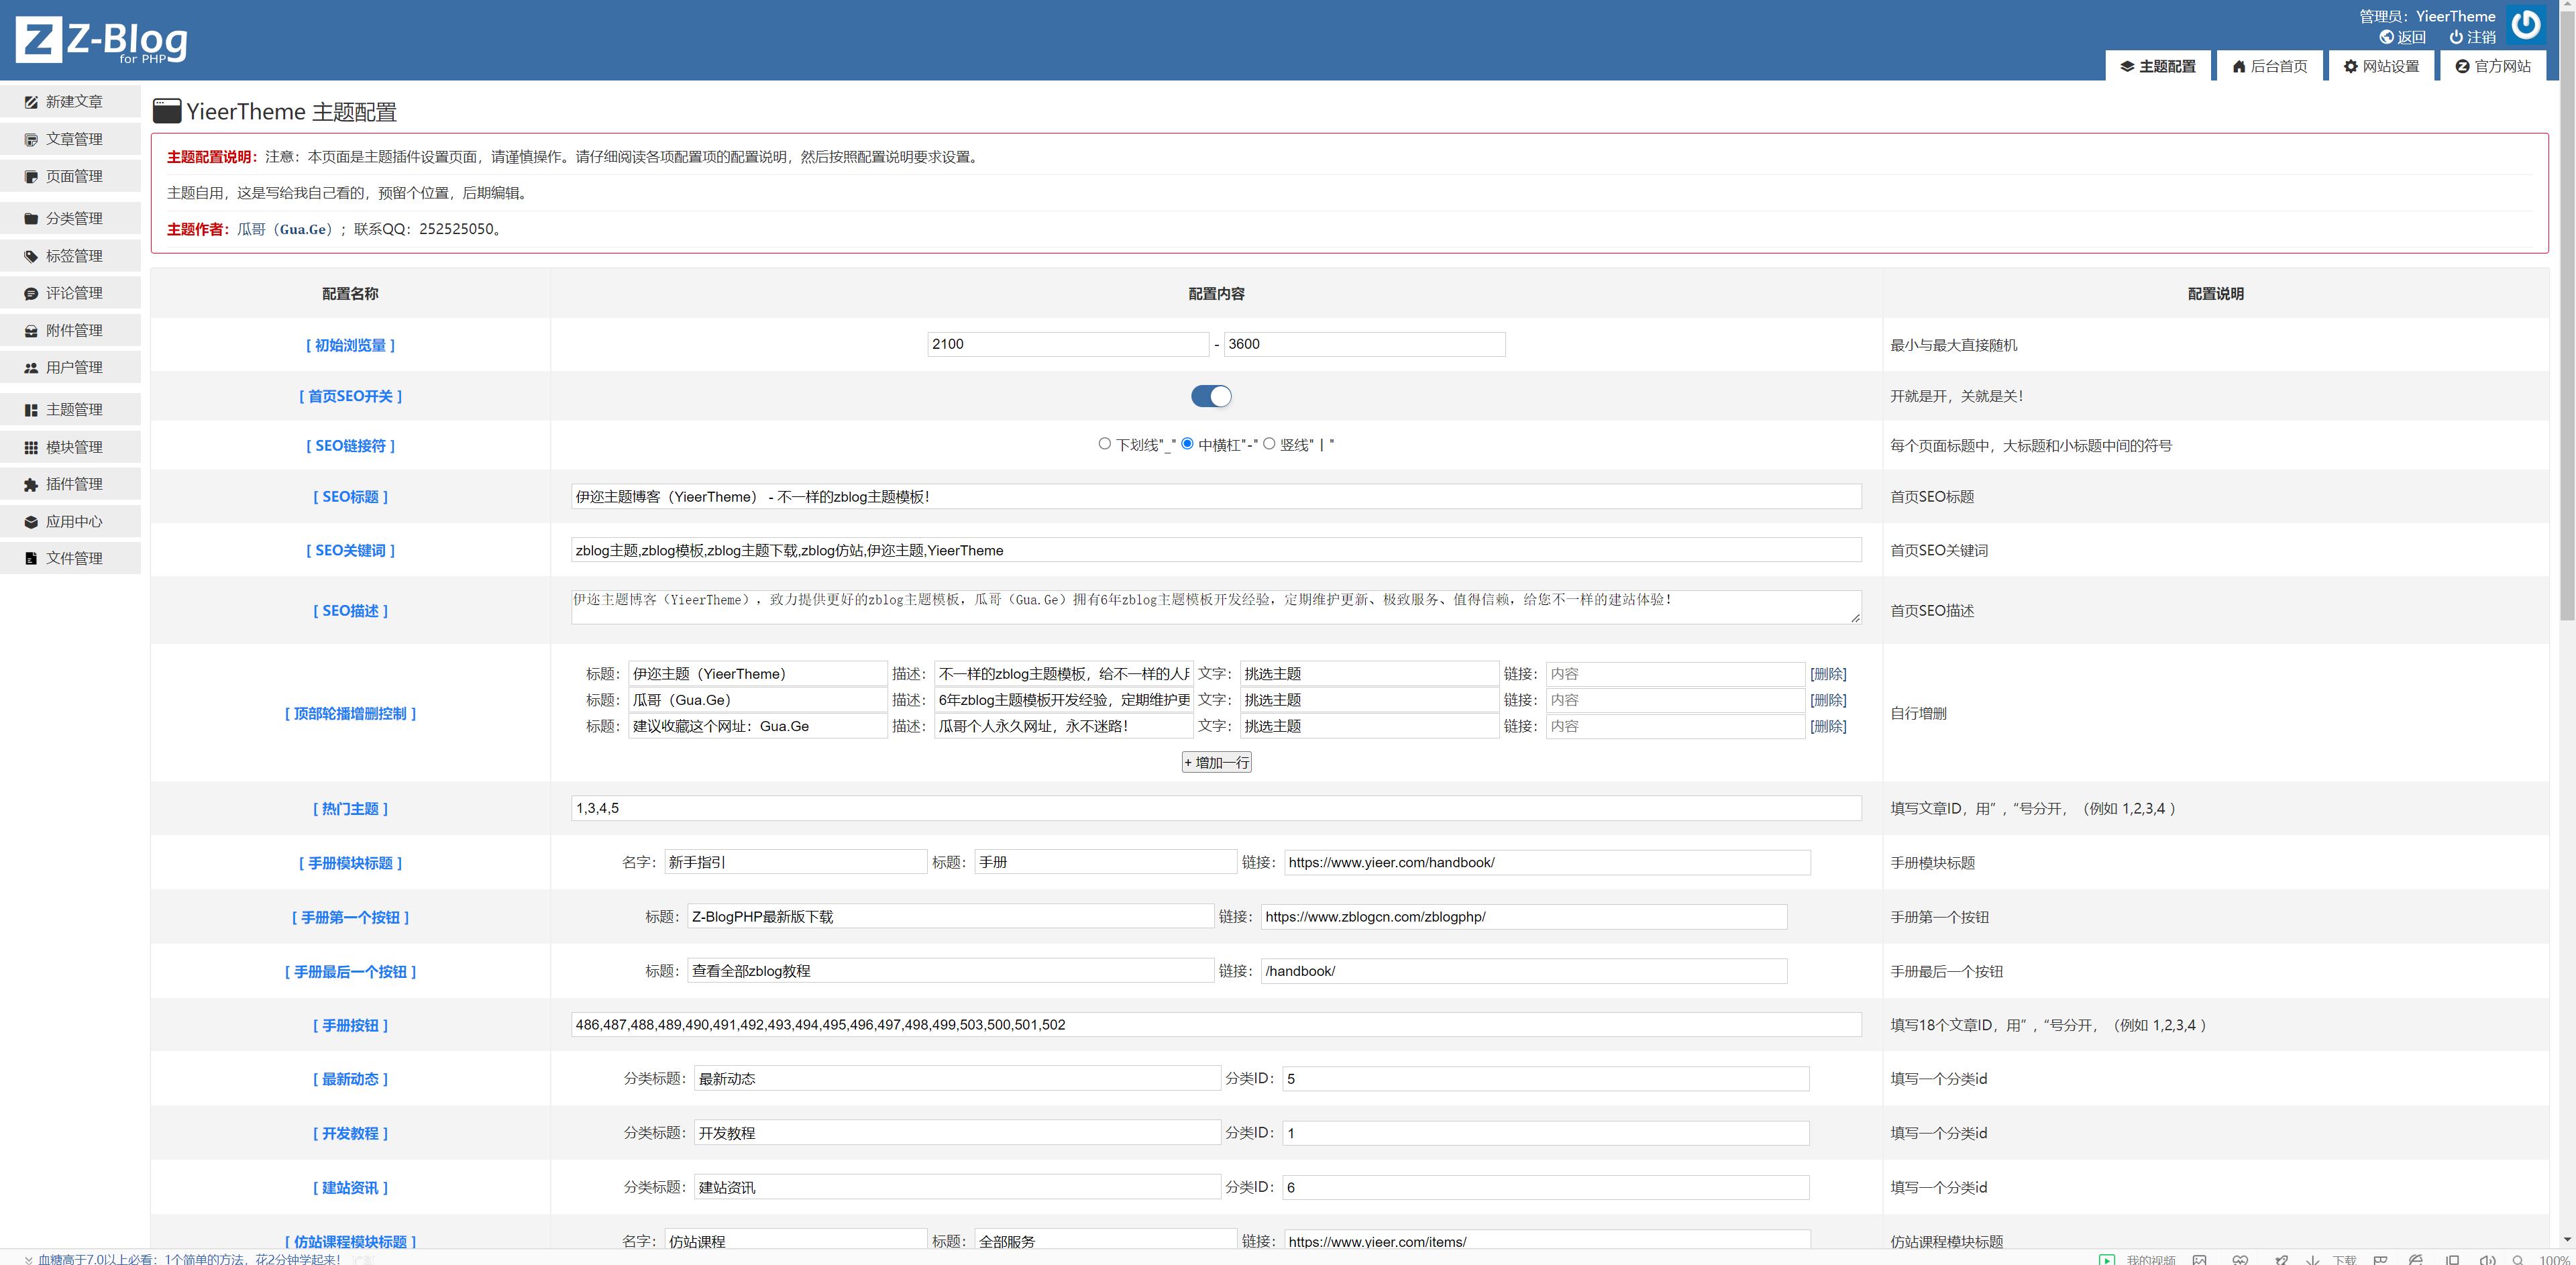Click the 开发教程 category title field

(957, 1133)
